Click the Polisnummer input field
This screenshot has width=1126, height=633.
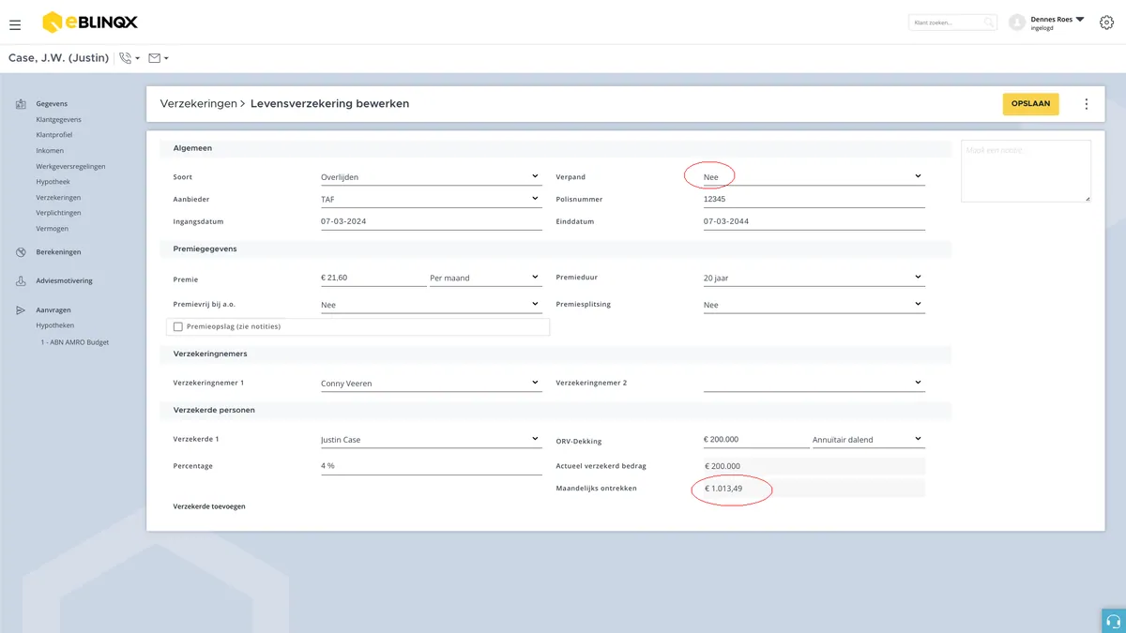[814, 199]
